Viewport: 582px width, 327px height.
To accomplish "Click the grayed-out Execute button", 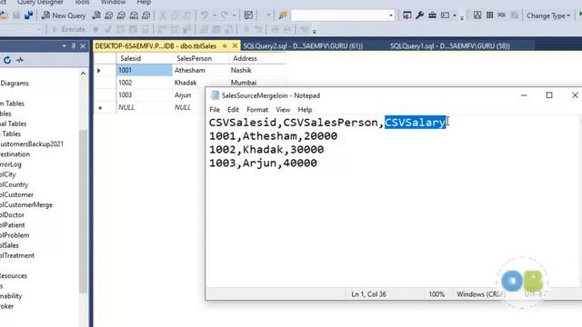I will pyautogui.click(x=69, y=29).
